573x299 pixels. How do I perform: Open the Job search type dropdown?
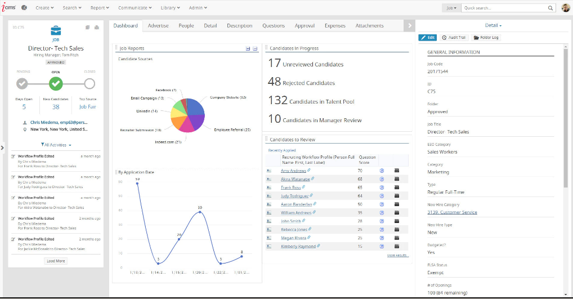click(452, 8)
